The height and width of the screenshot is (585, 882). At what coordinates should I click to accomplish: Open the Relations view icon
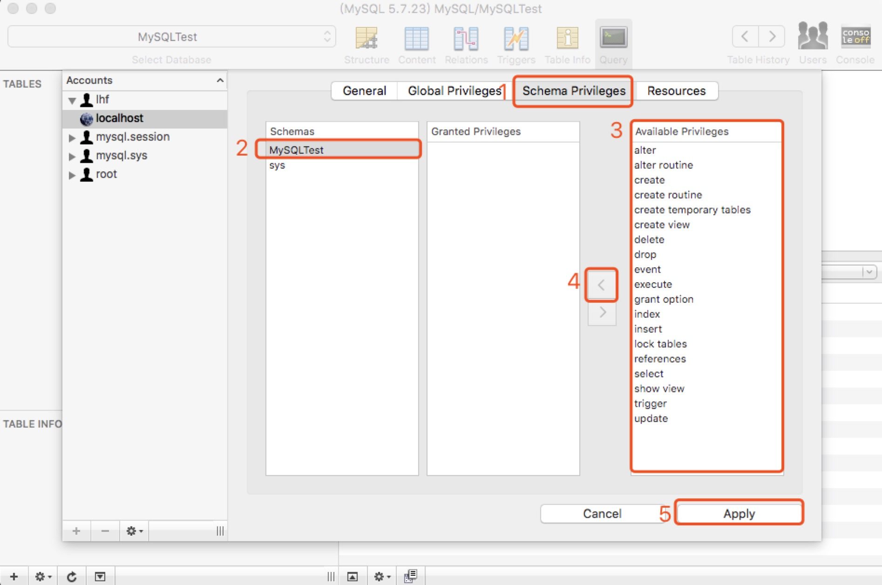(466, 39)
